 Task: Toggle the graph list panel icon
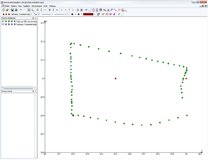(x=29, y=10)
